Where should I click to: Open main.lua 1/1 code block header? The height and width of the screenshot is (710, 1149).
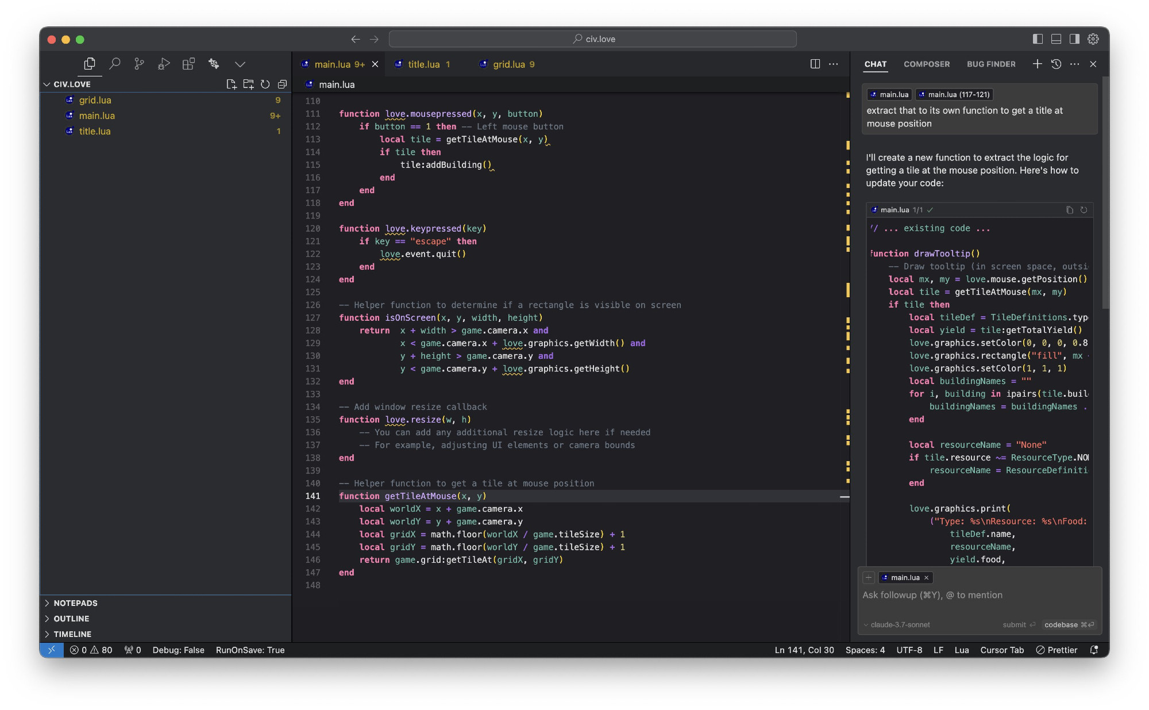click(902, 210)
